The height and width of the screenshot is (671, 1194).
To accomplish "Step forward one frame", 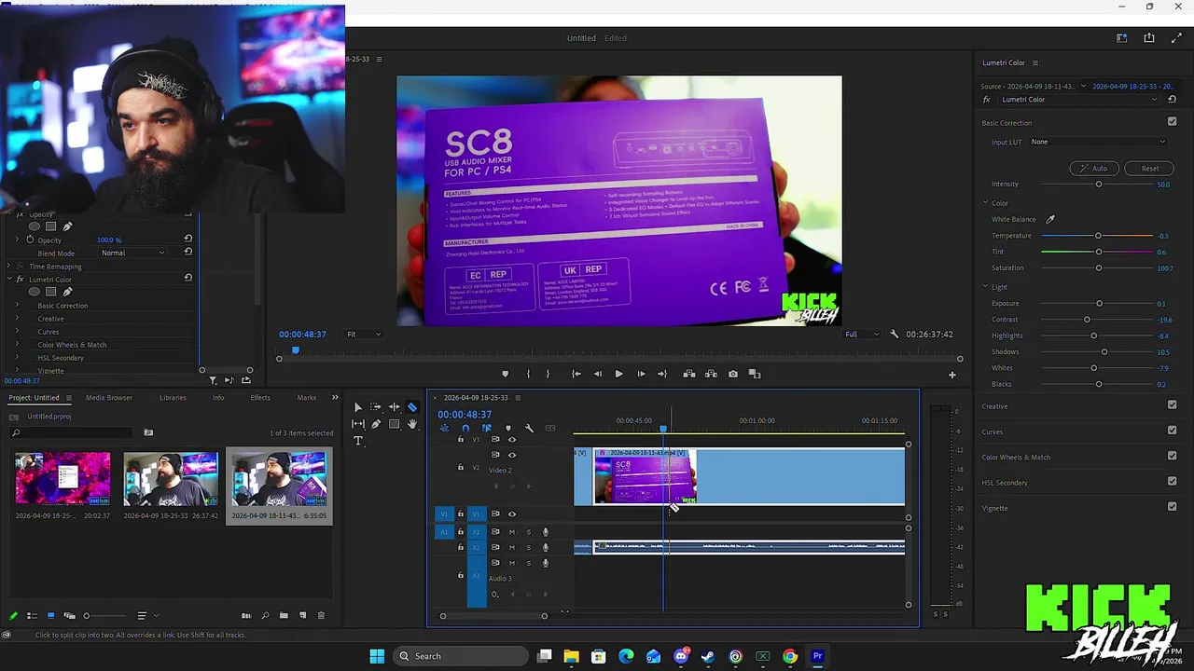I will click(641, 374).
